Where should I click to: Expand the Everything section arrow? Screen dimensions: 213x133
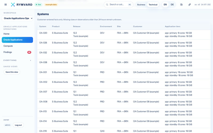(x=30, y=60)
